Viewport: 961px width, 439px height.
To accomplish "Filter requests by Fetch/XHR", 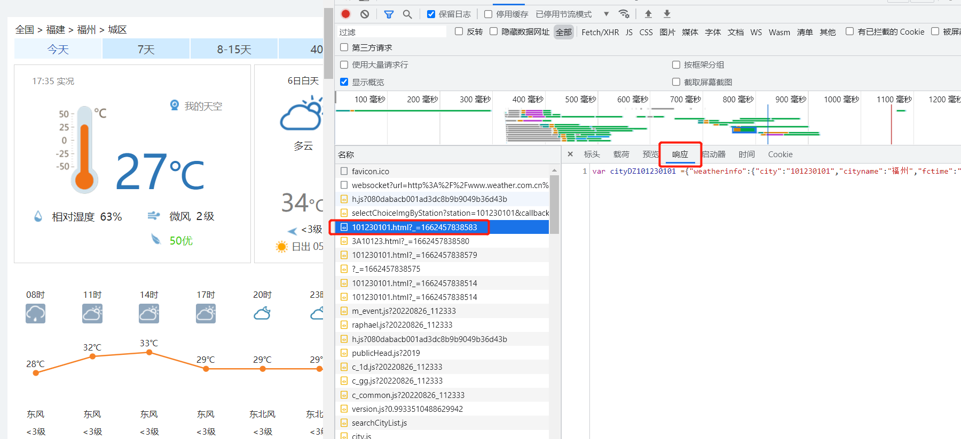I will click(x=600, y=32).
